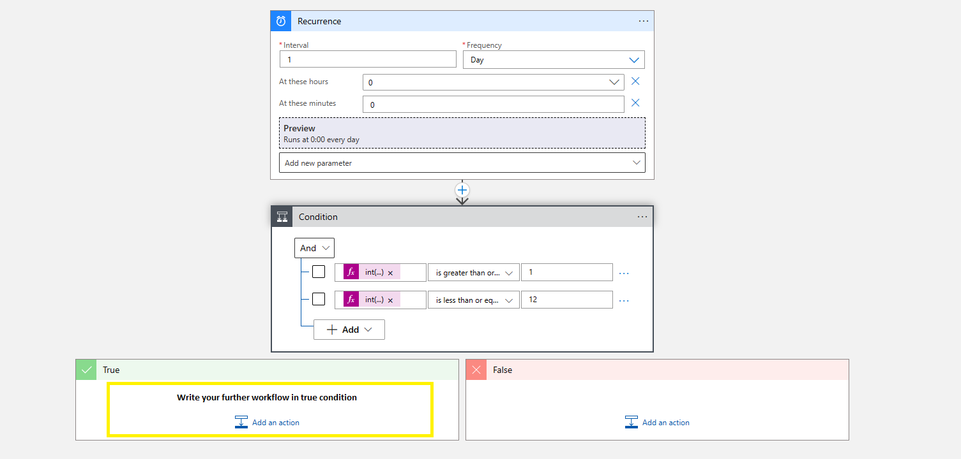Tick the checkbox for the 'is greater than or' row
Image resolution: width=961 pixels, height=459 pixels.
[319, 272]
